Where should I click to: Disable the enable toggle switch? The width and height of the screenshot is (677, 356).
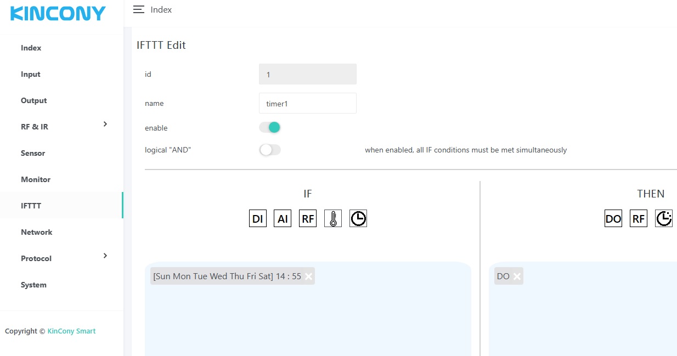(270, 127)
